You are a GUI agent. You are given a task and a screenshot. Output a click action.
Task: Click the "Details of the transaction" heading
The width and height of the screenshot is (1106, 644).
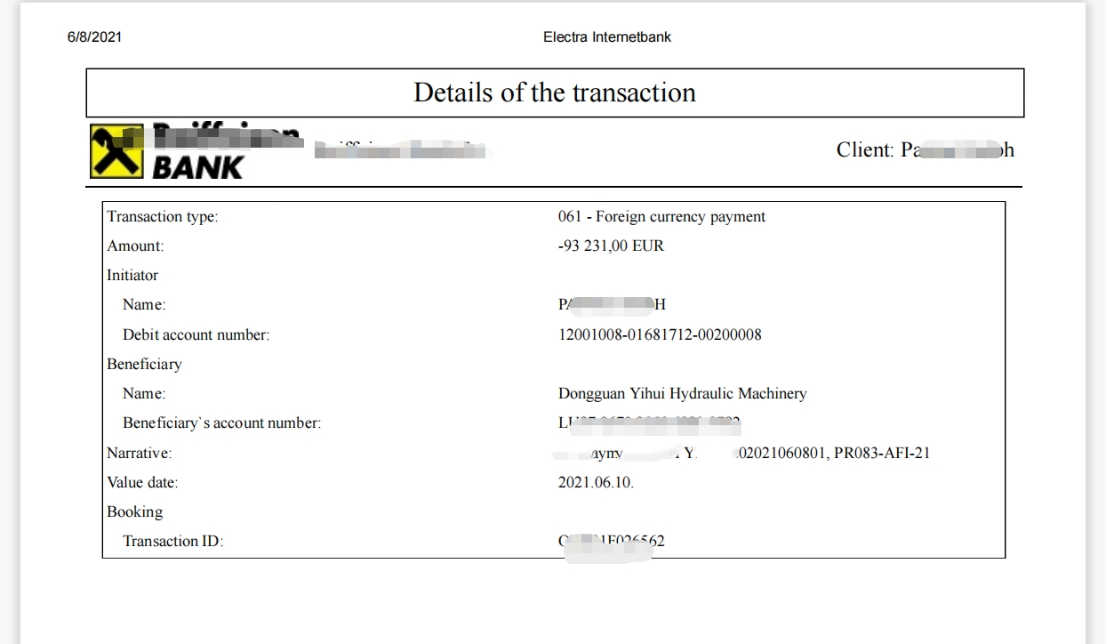555,93
